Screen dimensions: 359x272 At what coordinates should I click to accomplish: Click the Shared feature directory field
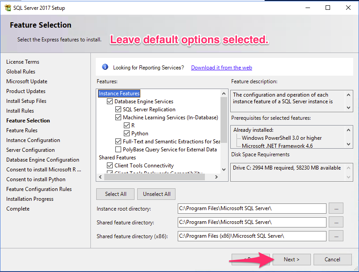(252, 222)
